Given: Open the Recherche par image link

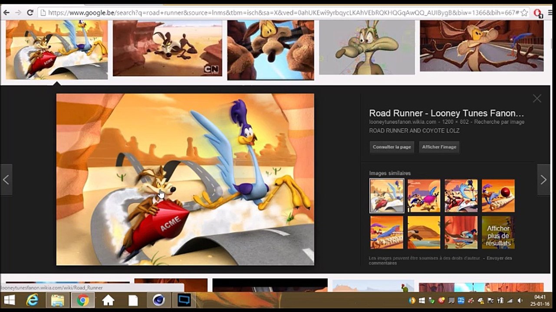Looking at the screenshot, I should (499, 122).
